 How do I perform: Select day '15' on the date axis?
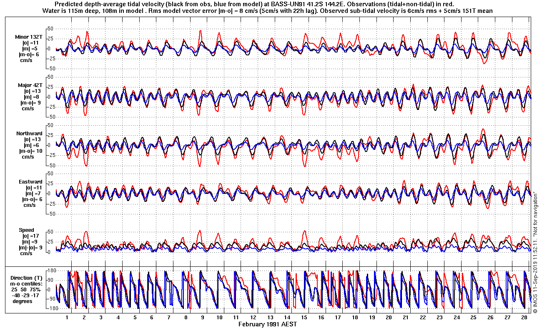(304, 317)
